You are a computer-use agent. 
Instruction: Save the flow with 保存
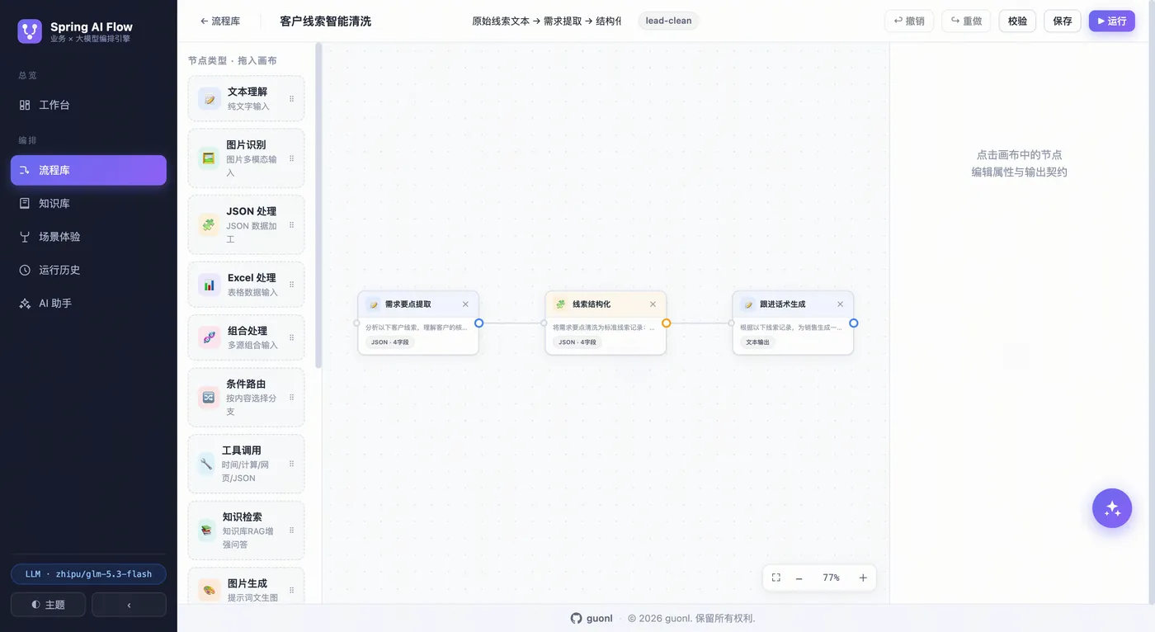(x=1063, y=21)
